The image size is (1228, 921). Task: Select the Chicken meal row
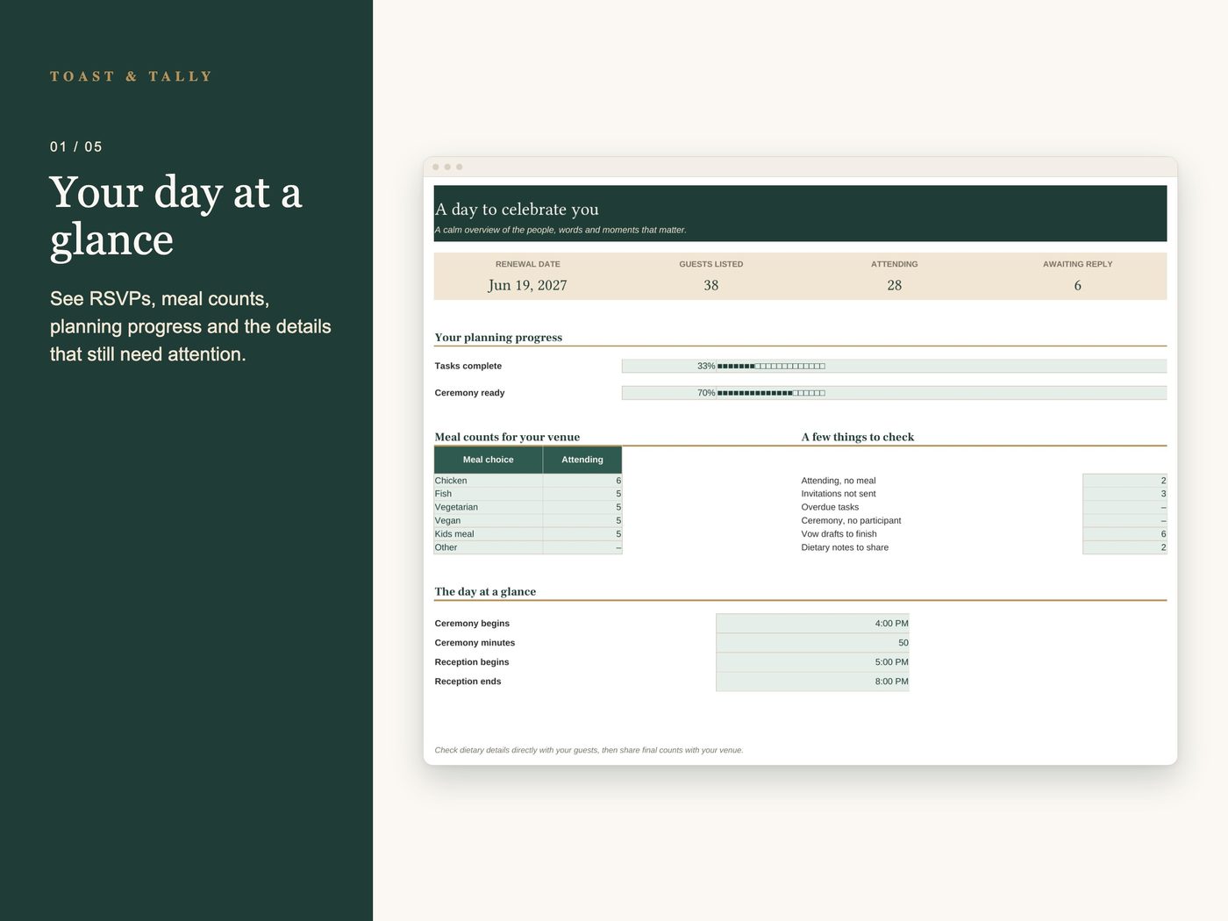528,481
